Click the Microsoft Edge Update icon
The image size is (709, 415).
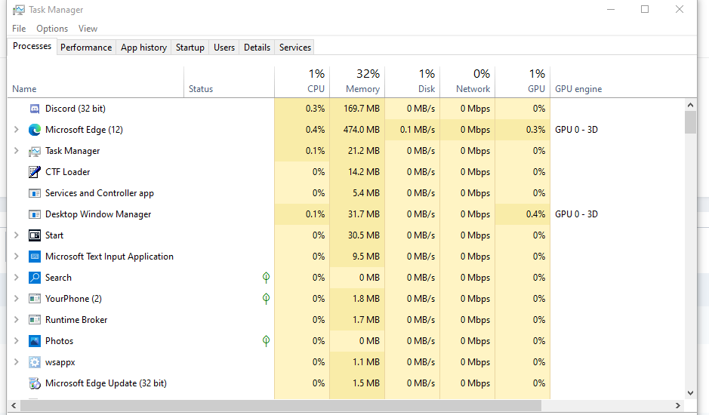pyautogui.click(x=35, y=383)
